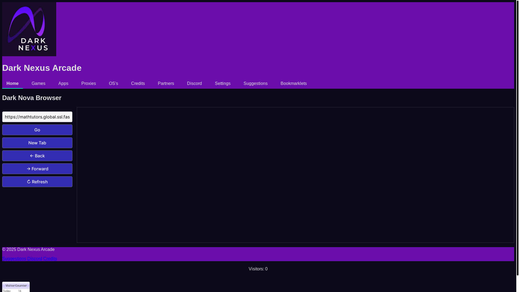
Task: View the Partners tab
Action: point(166,84)
